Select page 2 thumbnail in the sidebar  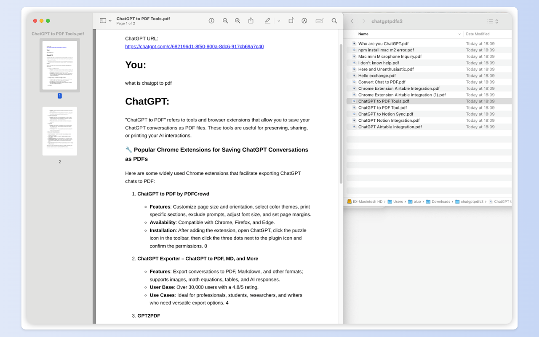pyautogui.click(x=59, y=131)
